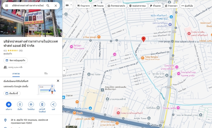Click the Ford ศรีนครินทร์ marker

tap(171, 17)
